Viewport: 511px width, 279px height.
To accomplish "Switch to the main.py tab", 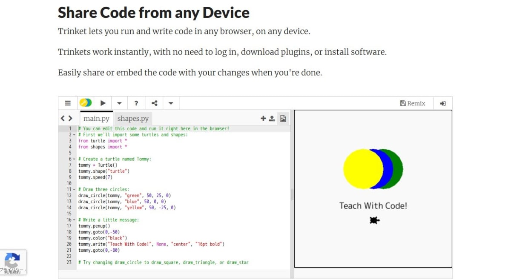I will (96, 119).
